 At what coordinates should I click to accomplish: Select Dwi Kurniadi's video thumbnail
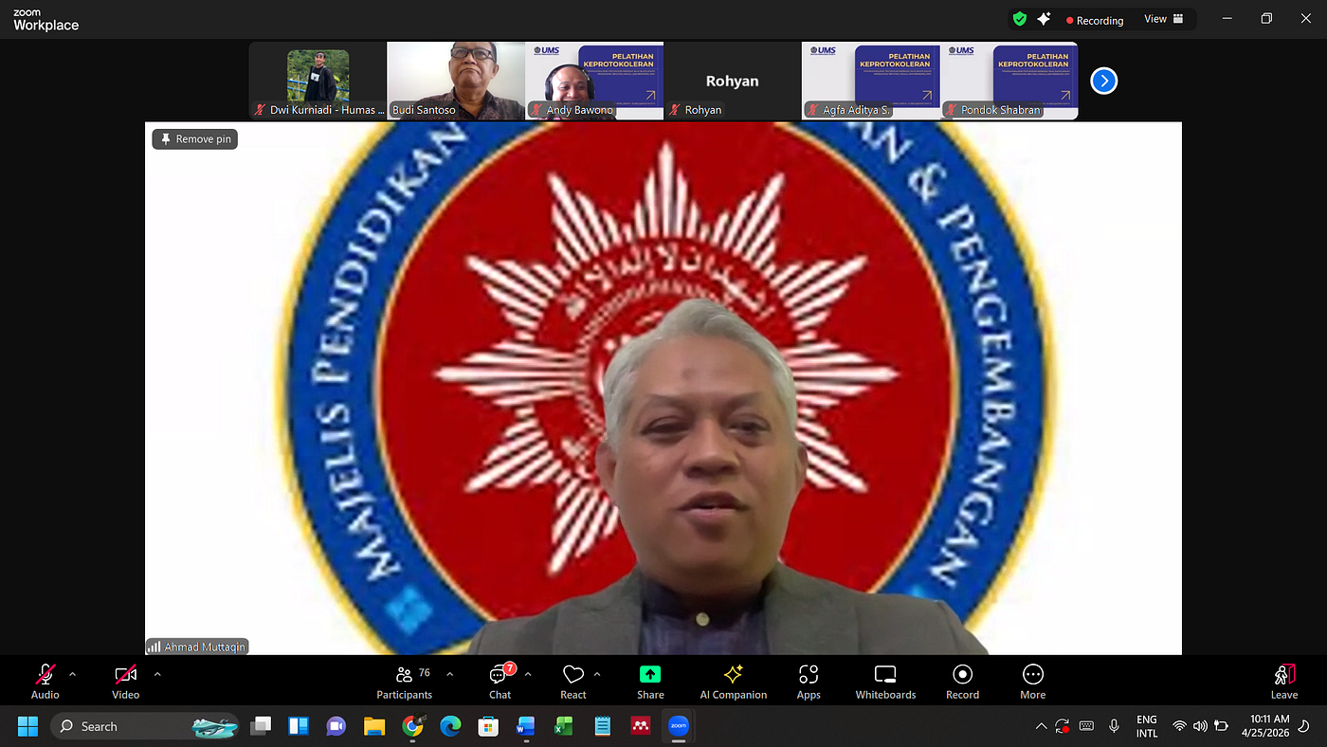click(x=318, y=81)
